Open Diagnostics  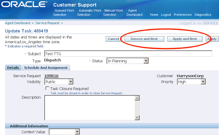click(203, 15)
